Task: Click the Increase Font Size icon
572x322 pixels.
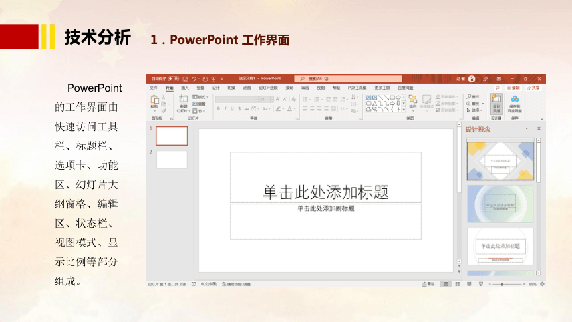Action: point(278,99)
